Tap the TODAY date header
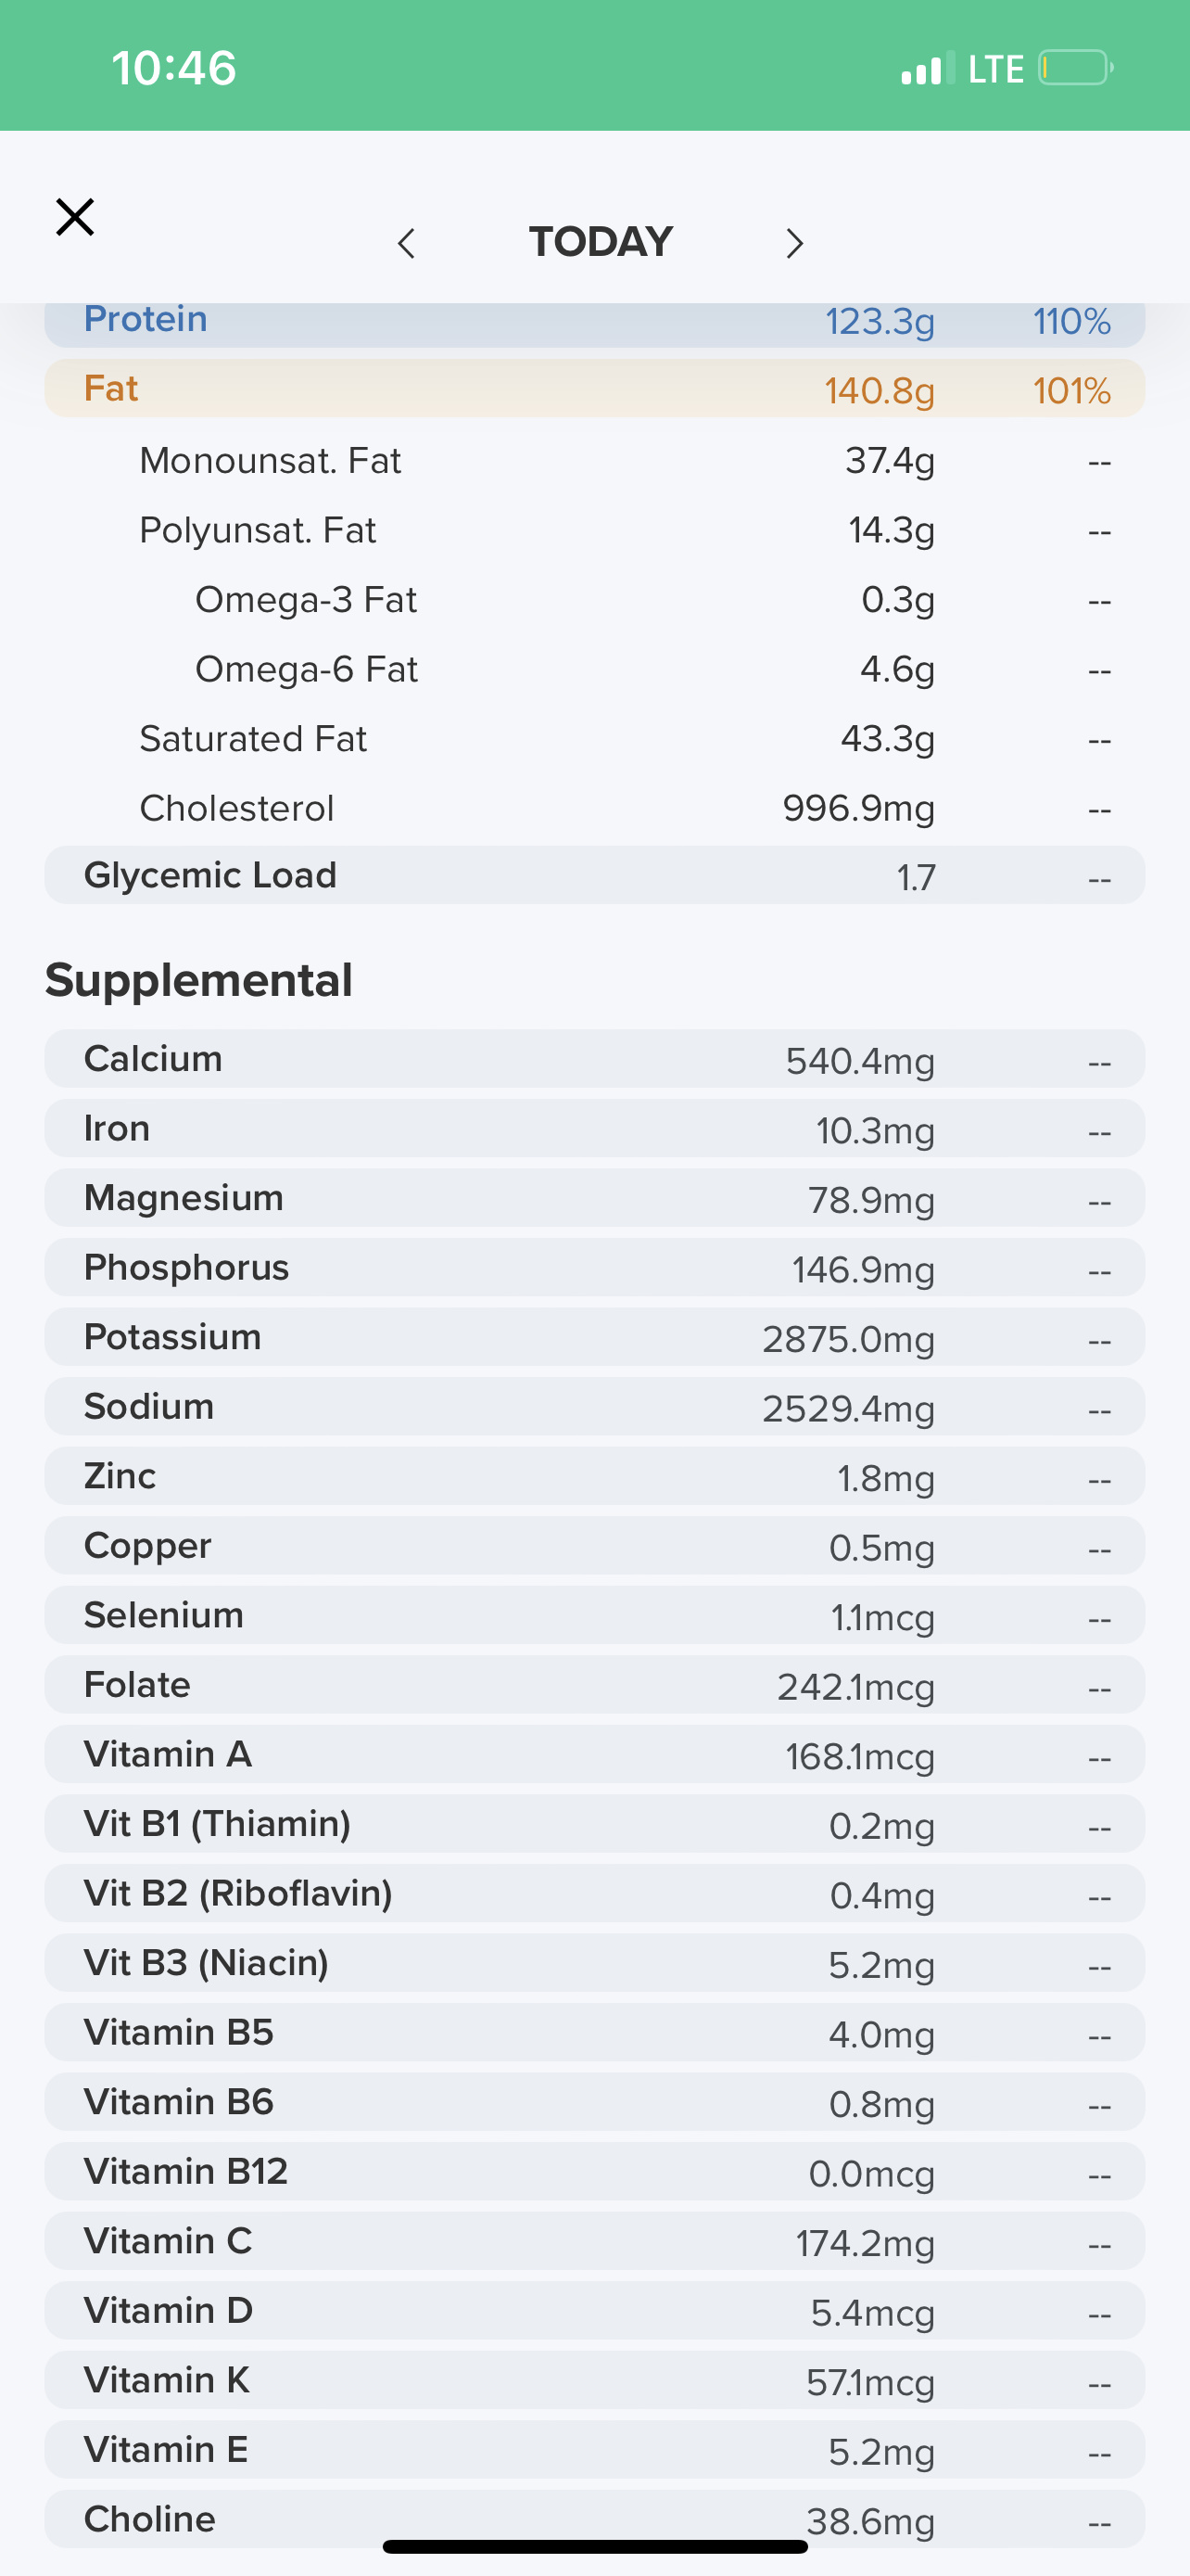This screenshot has width=1190, height=2576. [x=601, y=242]
